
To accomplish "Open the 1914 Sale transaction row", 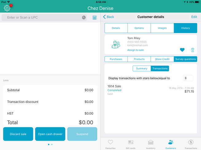I will tap(150, 90).
